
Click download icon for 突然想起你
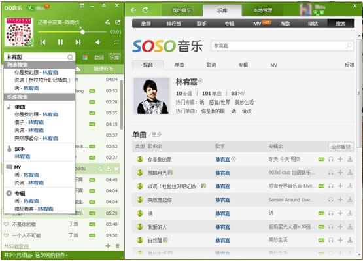[x=350, y=200]
